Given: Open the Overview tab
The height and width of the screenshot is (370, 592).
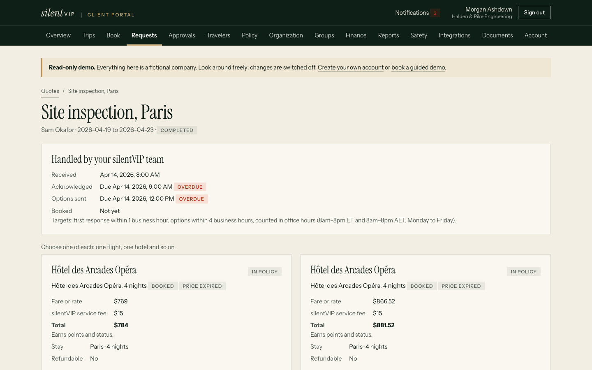Looking at the screenshot, I should tap(58, 35).
